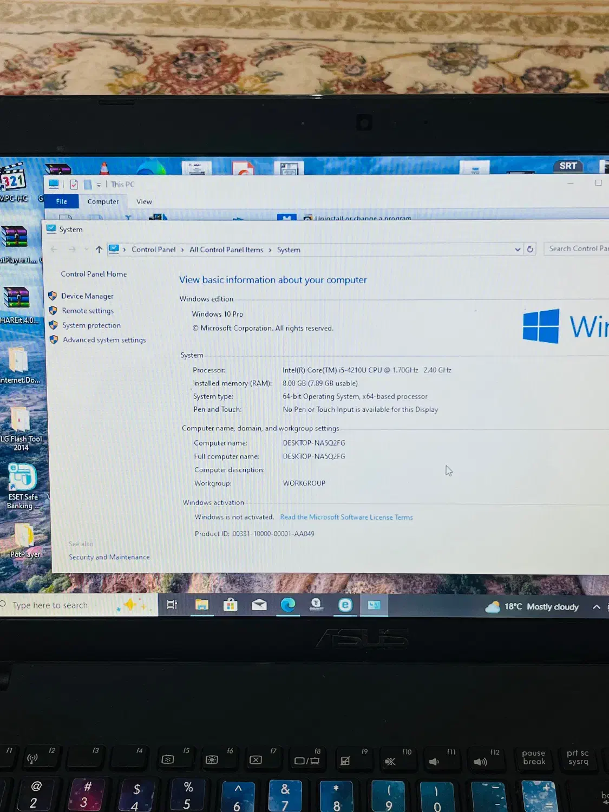Viewport: 609px width, 812px height.
Task: Open Security and Maintenance link
Action: [x=109, y=556]
